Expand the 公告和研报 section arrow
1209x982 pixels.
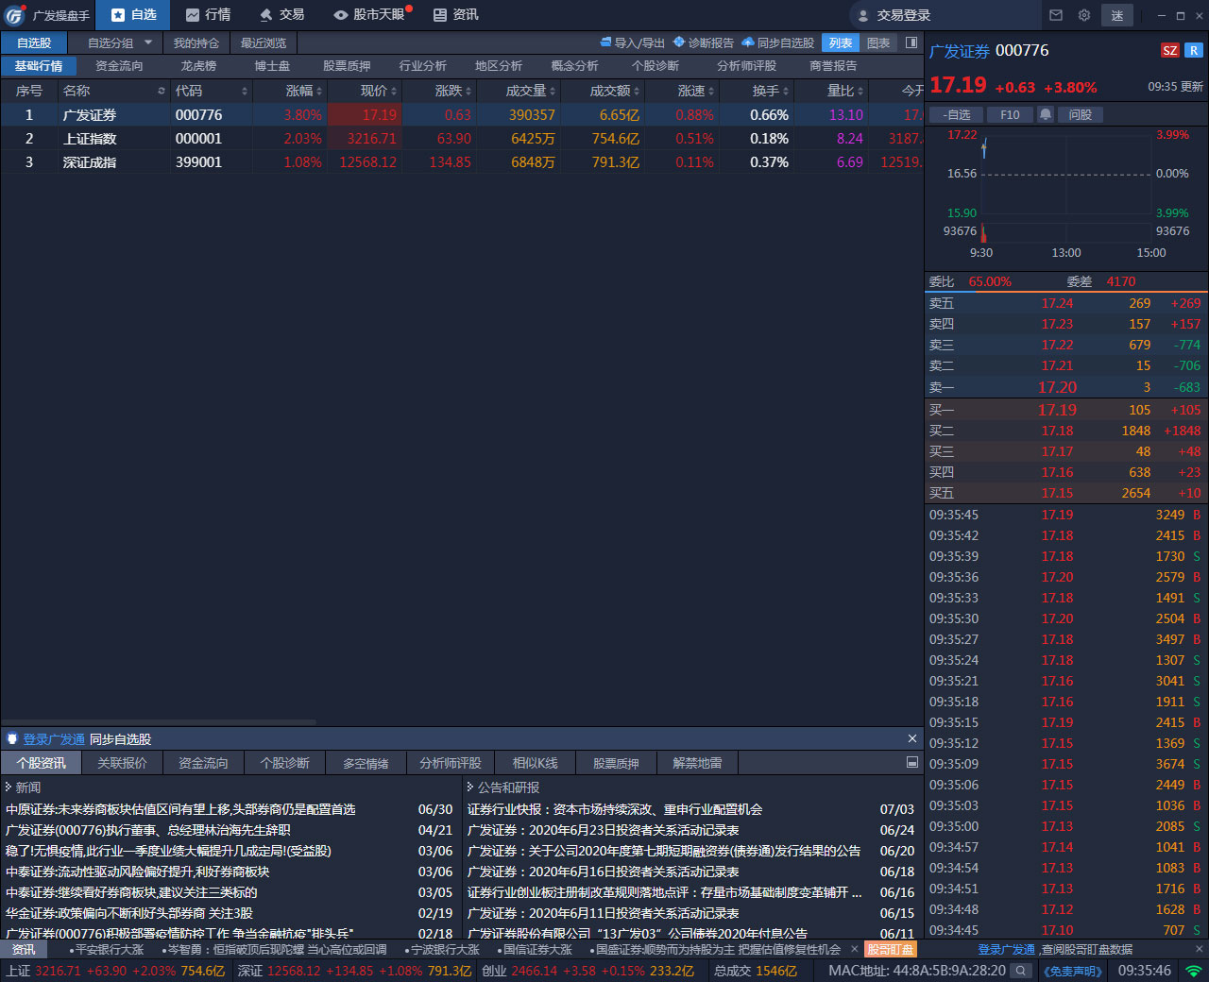click(x=470, y=787)
